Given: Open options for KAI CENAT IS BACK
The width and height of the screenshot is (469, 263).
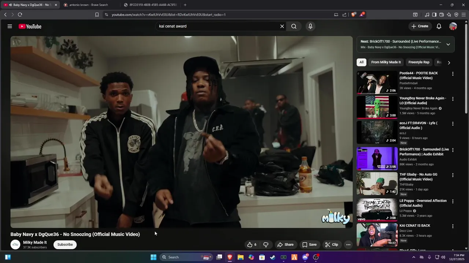Looking at the screenshot, I should tap(453, 226).
